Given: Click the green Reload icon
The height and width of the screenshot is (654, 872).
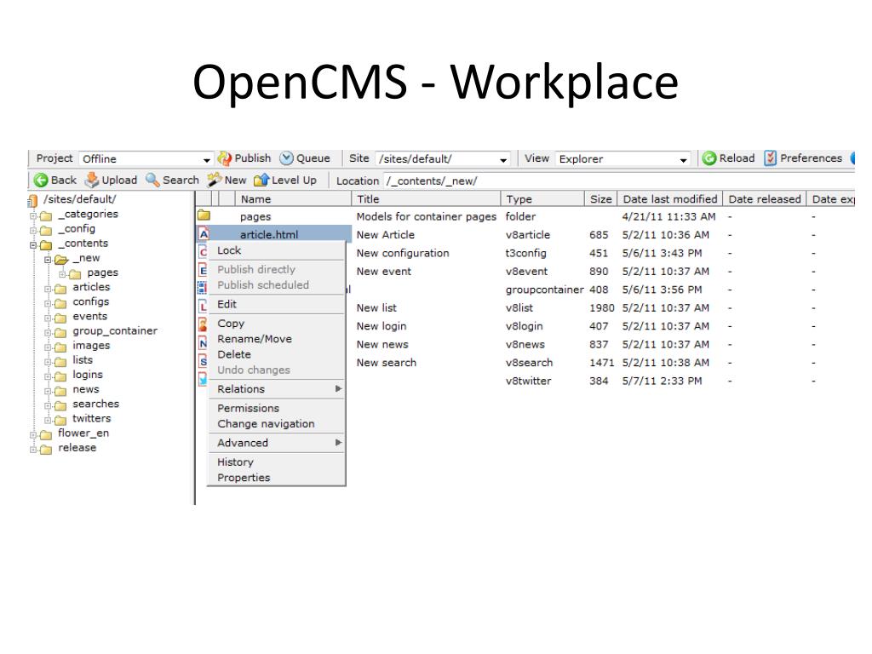Looking at the screenshot, I should [708, 158].
